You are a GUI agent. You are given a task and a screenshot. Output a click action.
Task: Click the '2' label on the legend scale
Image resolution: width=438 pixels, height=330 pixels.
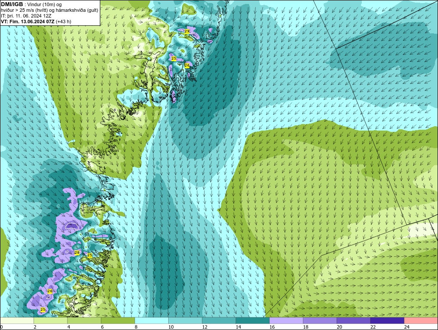point(35,327)
